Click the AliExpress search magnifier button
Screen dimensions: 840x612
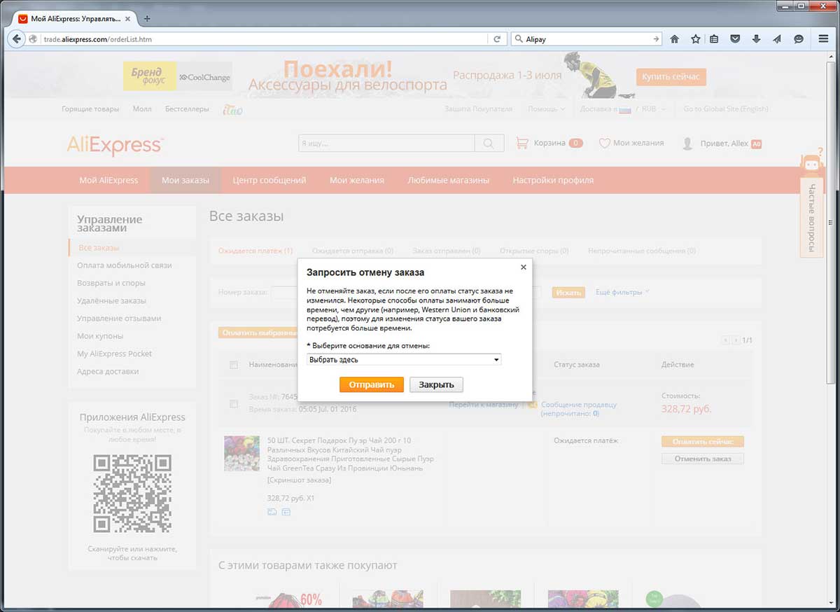[489, 144]
